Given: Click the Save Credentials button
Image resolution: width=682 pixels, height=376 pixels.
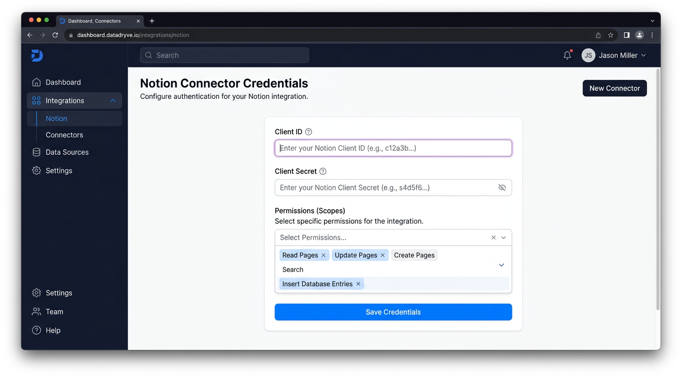Looking at the screenshot, I should coord(393,312).
